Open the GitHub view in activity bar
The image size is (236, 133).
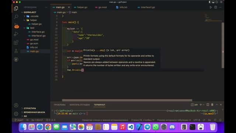[x=16, y=59]
